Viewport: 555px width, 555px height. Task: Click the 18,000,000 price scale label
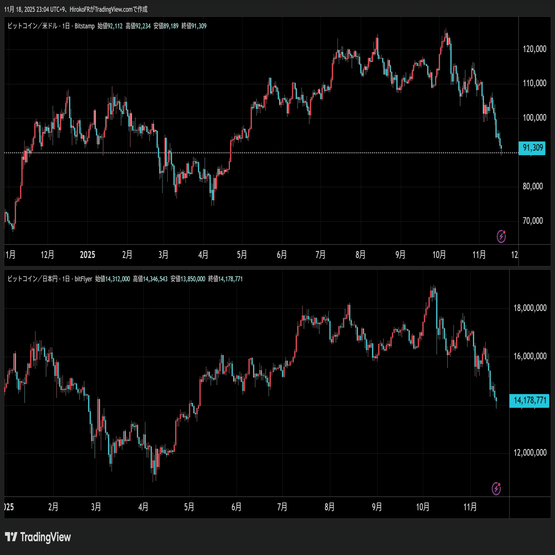point(530,308)
